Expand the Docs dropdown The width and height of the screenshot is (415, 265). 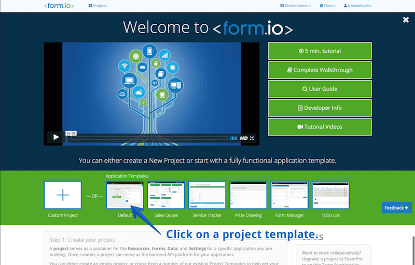(327, 6)
